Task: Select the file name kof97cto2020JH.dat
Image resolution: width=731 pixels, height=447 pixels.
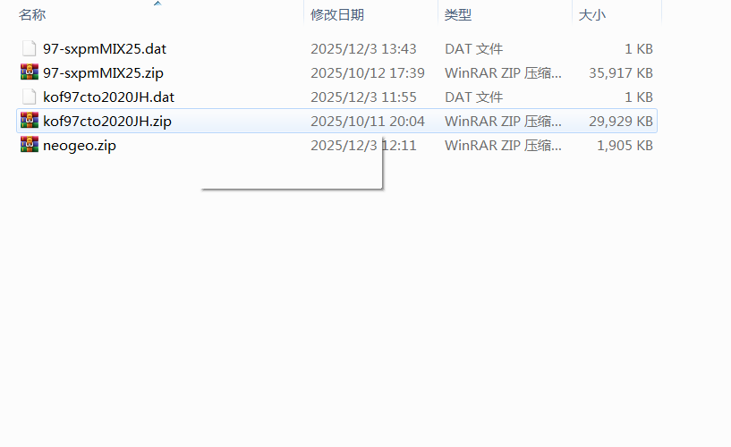Action: pos(108,97)
